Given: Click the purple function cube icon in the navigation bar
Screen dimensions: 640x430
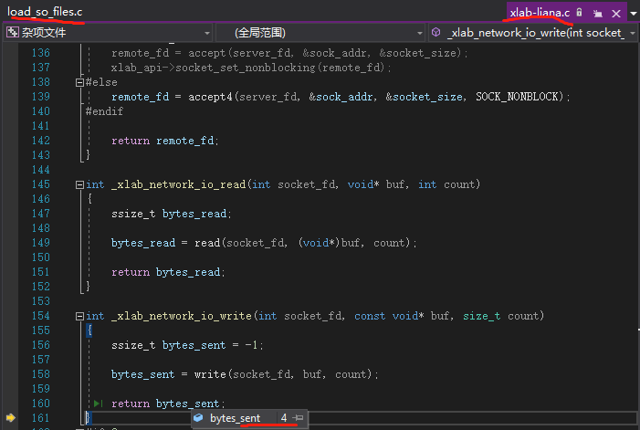Looking at the screenshot, I should (x=435, y=32).
